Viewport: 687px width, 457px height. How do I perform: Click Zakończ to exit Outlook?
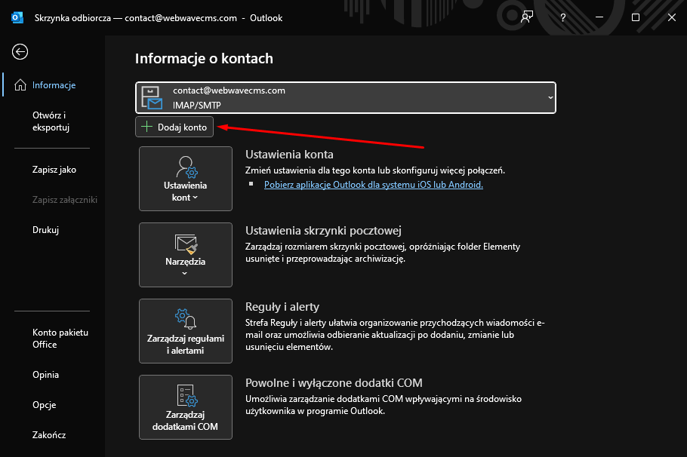(x=48, y=434)
